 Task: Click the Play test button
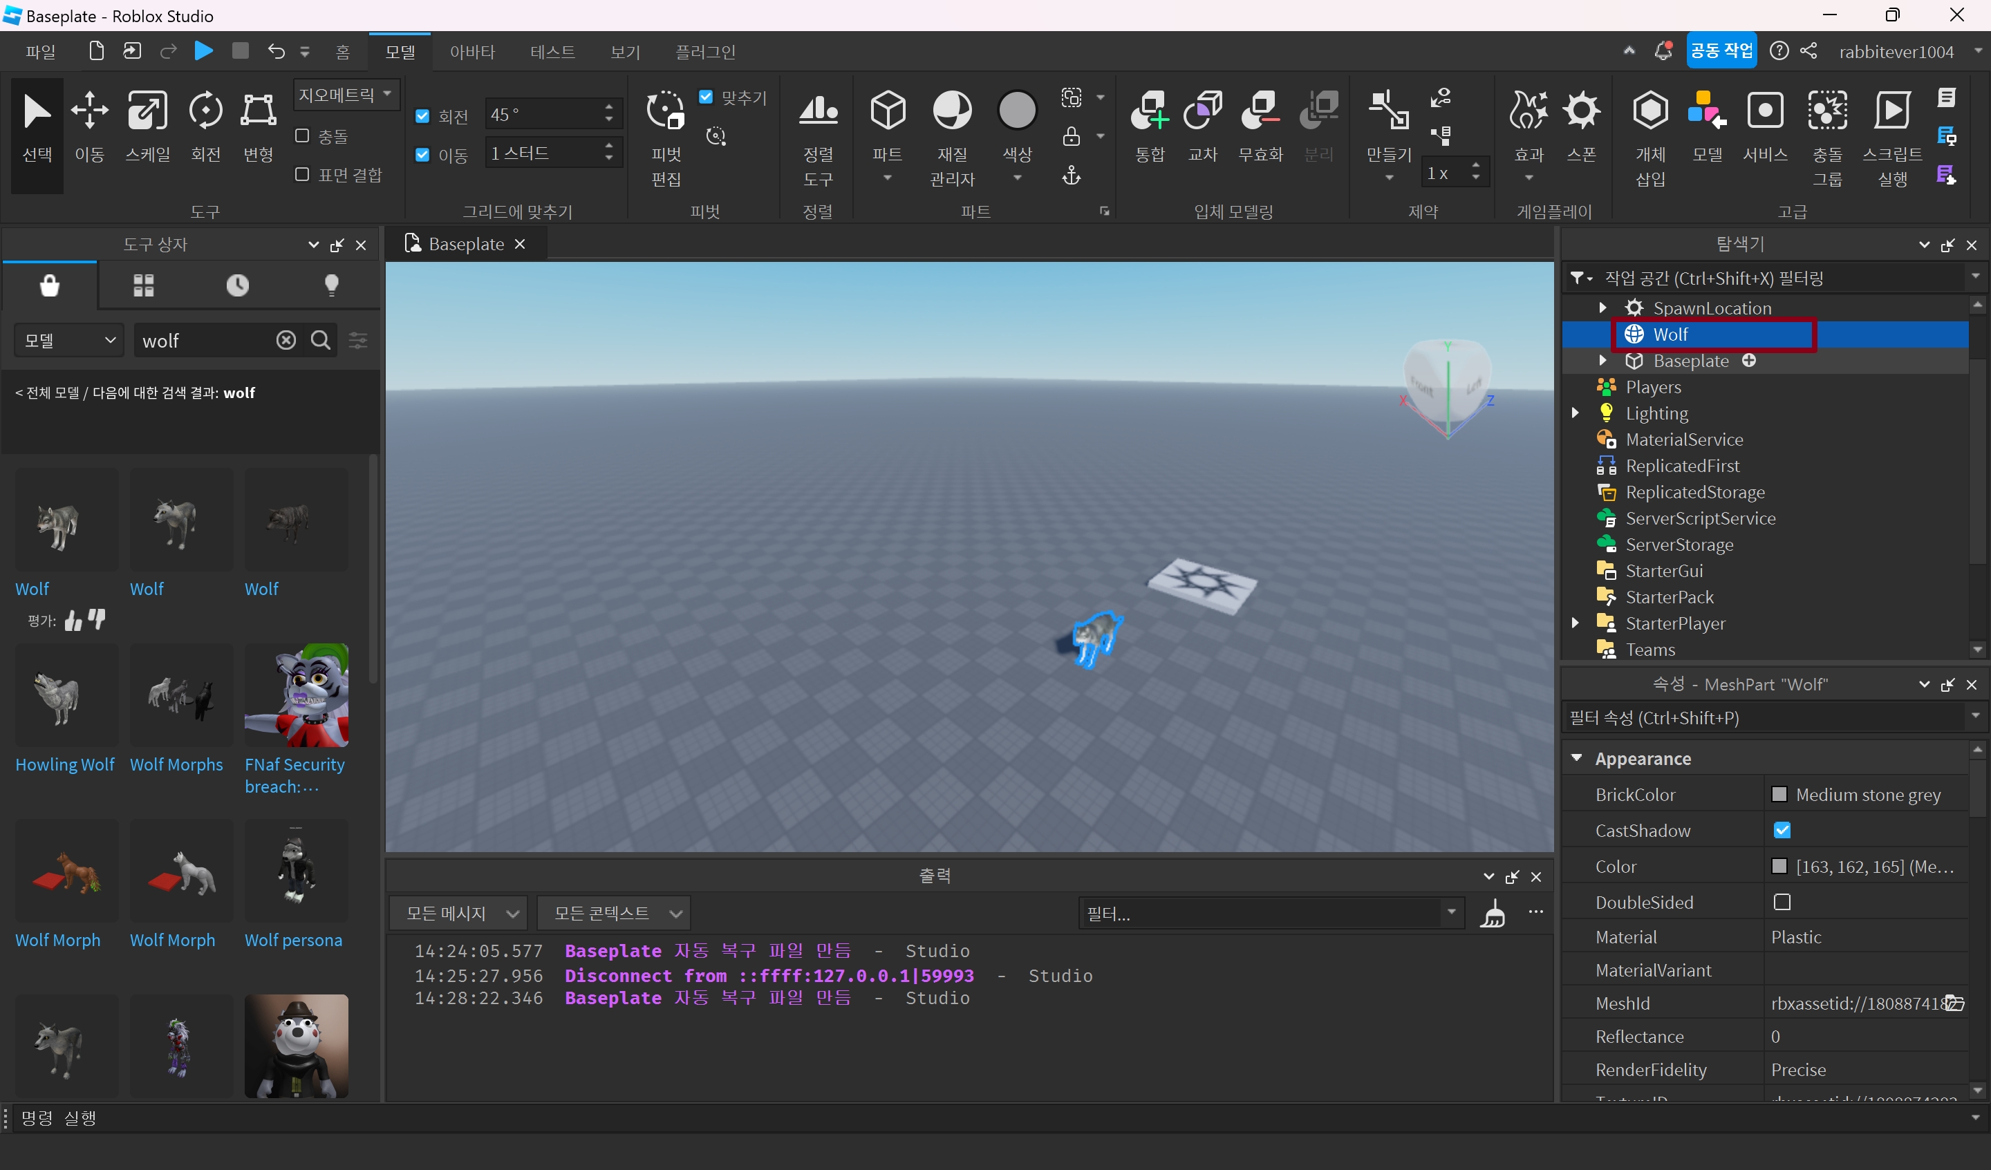(203, 51)
